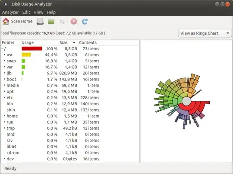Click the 0 bytes size value

click(x=70, y=159)
